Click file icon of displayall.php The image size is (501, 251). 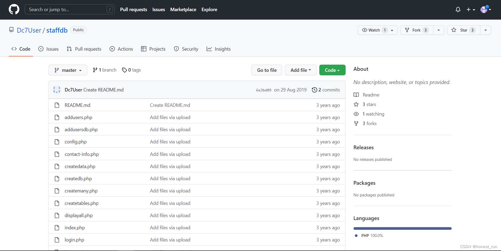click(x=57, y=215)
